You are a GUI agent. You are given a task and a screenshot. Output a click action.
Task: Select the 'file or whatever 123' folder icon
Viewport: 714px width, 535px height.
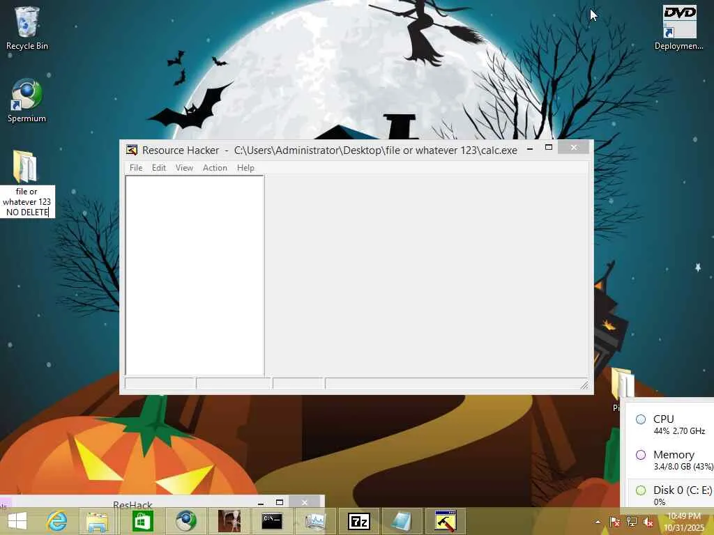(x=24, y=166)
